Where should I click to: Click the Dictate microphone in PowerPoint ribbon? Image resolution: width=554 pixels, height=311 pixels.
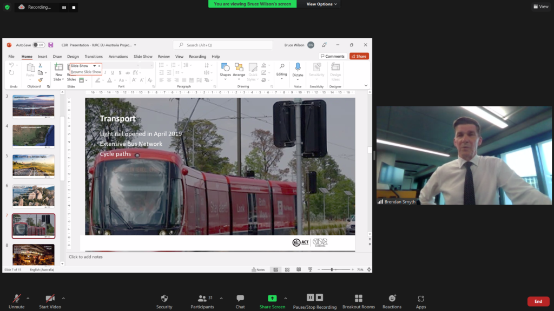coord(298,67)
